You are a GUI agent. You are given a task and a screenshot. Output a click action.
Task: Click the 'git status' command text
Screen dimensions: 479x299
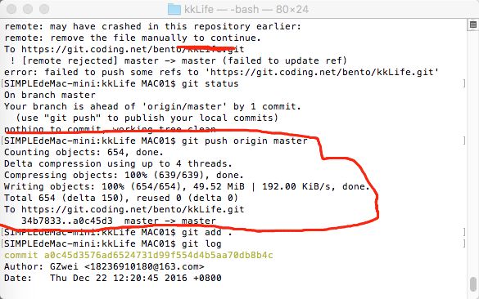pos(210,83)
